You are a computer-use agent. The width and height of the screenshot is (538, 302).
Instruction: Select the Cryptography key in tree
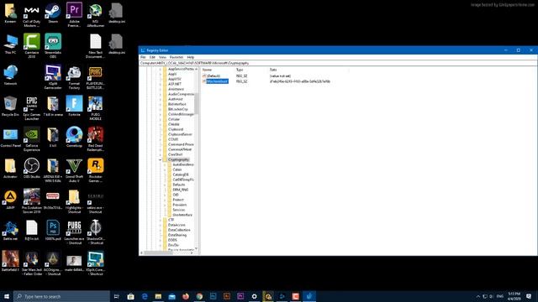pyautogui.click(x=178, y=159)
